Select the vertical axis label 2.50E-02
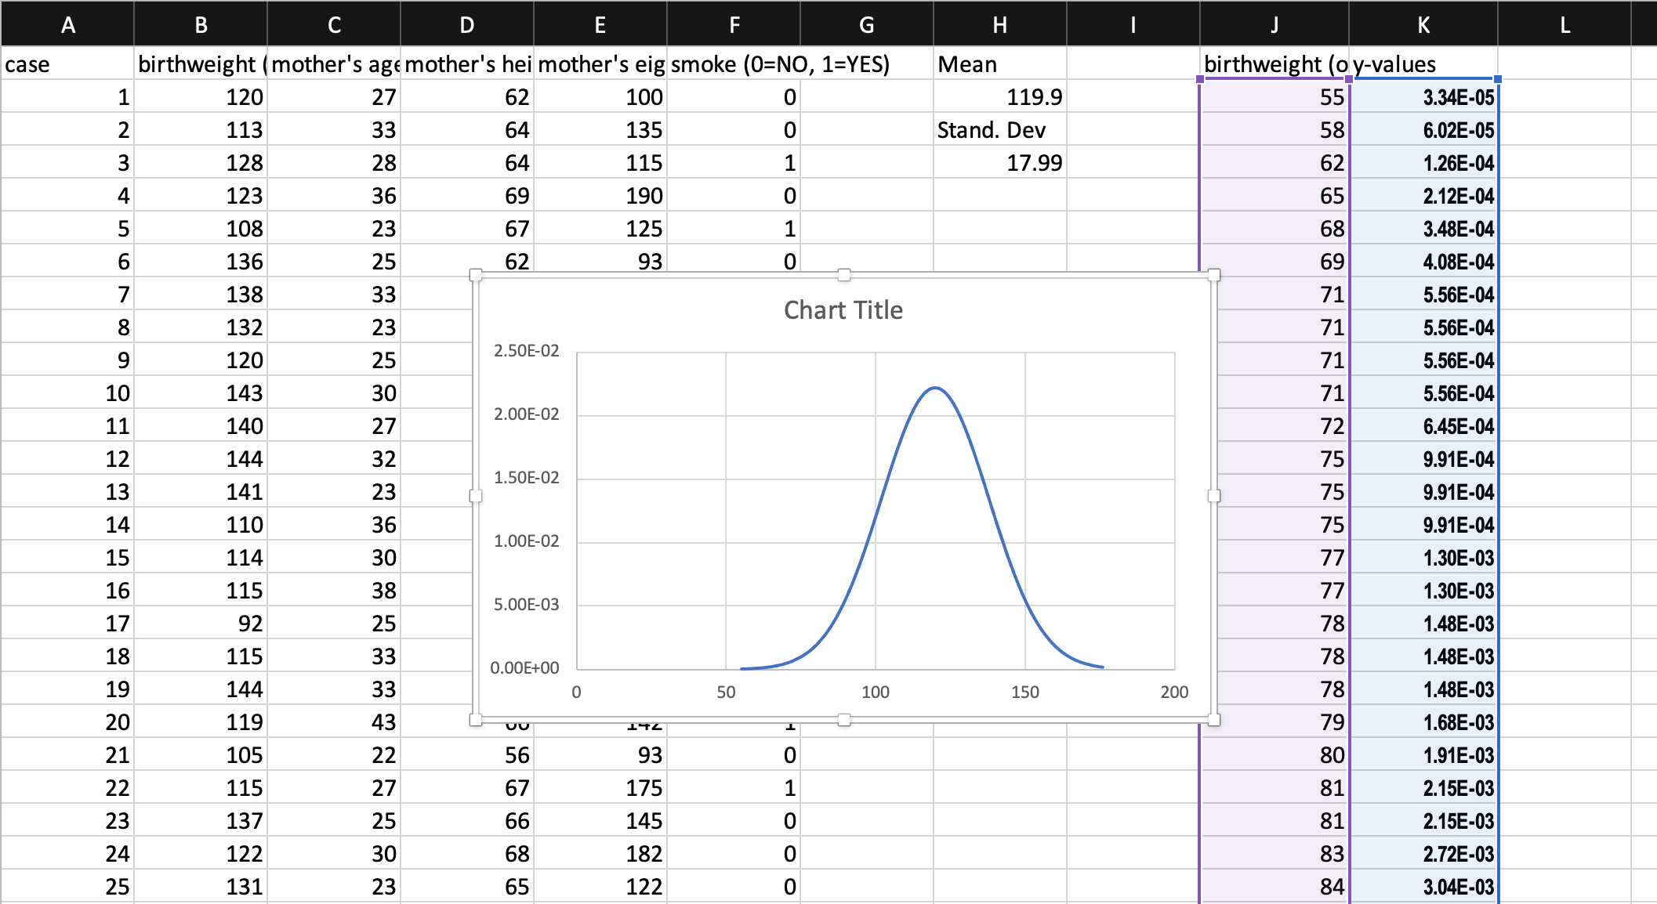The image size is (1657, 904). pyautogui.click(x=526, y=351)
